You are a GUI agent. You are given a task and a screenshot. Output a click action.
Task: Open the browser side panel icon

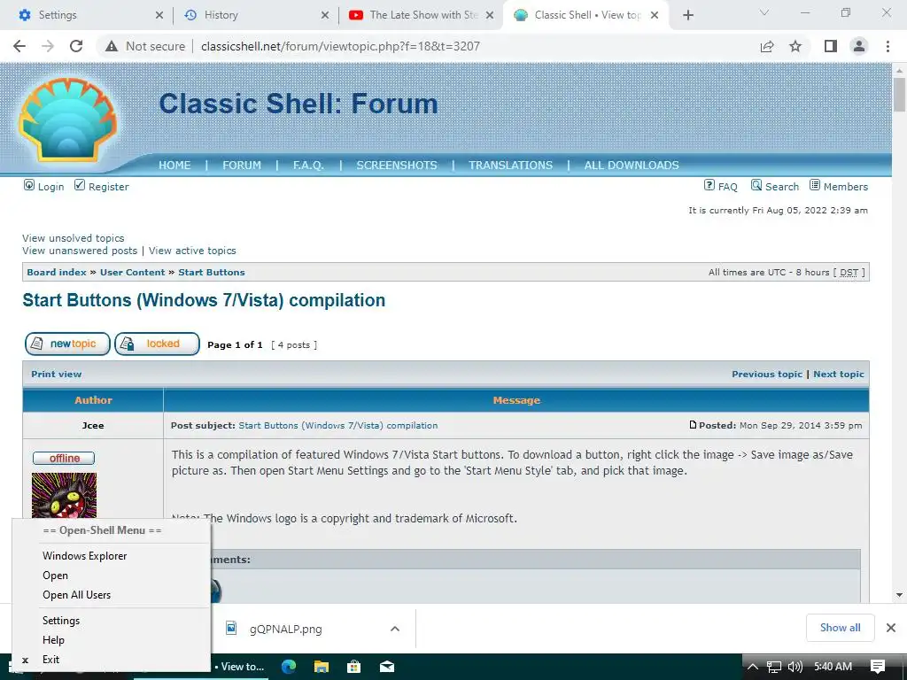[x=831, y=46]
